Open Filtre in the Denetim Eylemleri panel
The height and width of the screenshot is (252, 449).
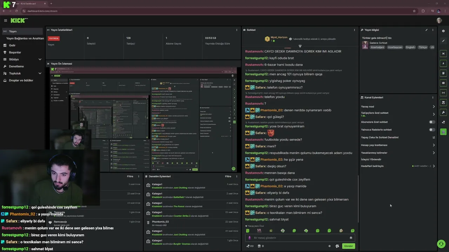(x=228, y=176)
